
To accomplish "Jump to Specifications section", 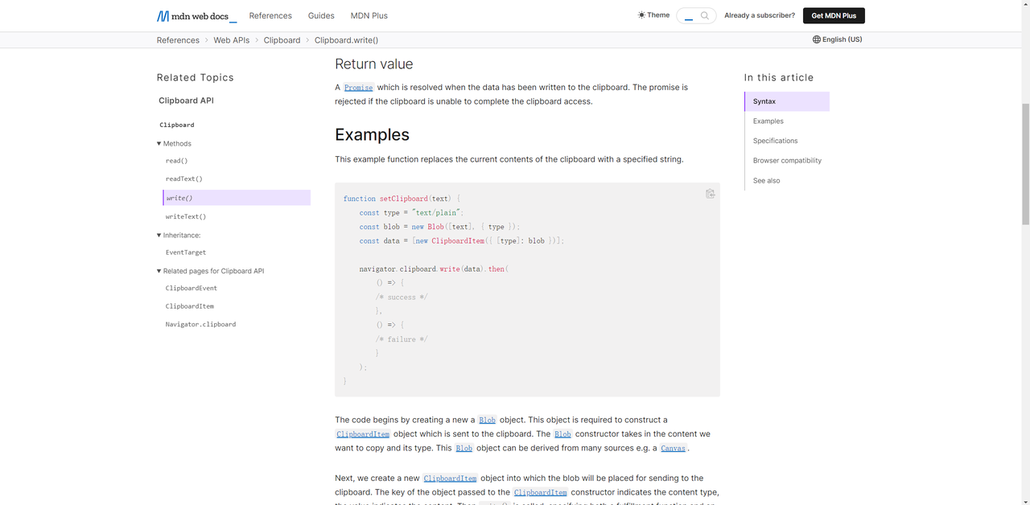I will pos(776,141).
